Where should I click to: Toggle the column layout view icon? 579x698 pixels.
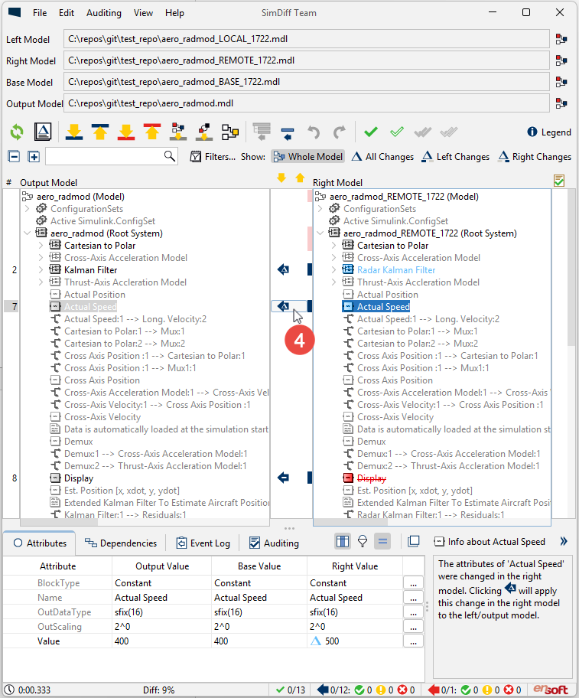343,541
